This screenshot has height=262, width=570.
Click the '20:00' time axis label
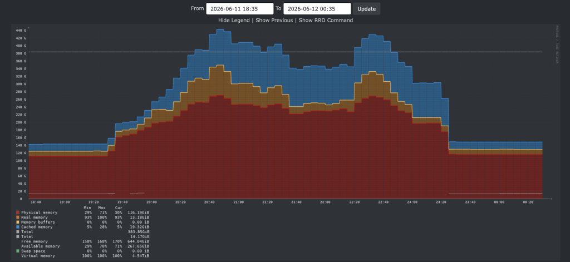click(151, 202)
